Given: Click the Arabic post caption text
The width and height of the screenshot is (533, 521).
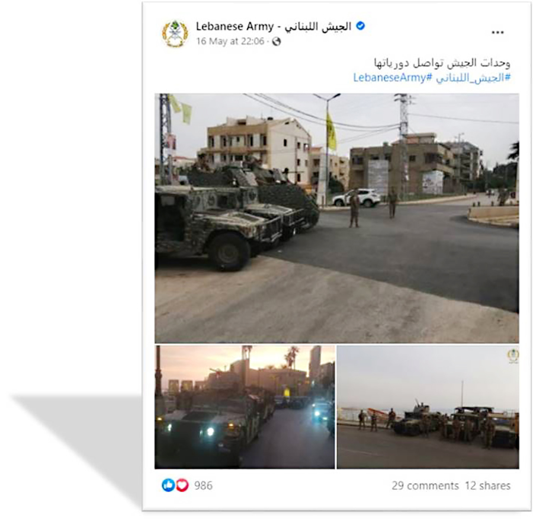Looking at the screenshot, I should pyautogui.click(x=442, y=63).
